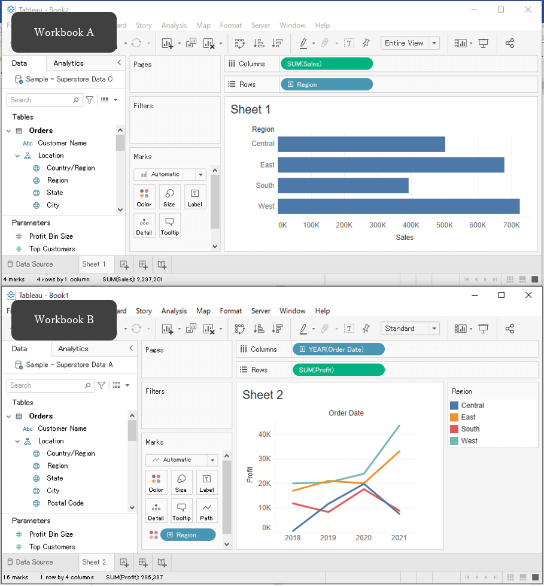
Task: Swap rows and columns in Workbook A
Action: [240, 43]
